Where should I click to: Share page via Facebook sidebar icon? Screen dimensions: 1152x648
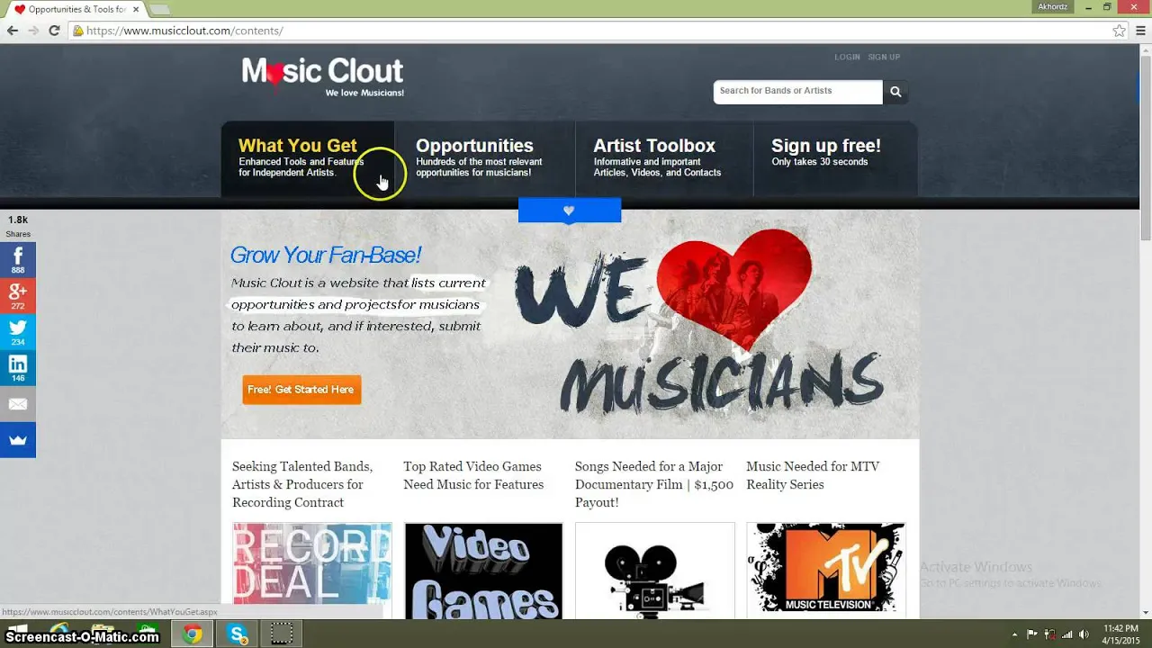click(18, 259)
